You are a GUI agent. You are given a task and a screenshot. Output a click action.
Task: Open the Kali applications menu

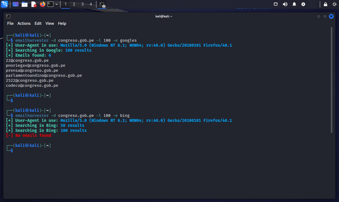(4, 4)
